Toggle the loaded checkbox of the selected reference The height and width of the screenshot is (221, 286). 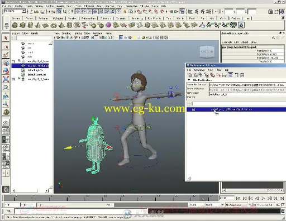click(193, 109)
